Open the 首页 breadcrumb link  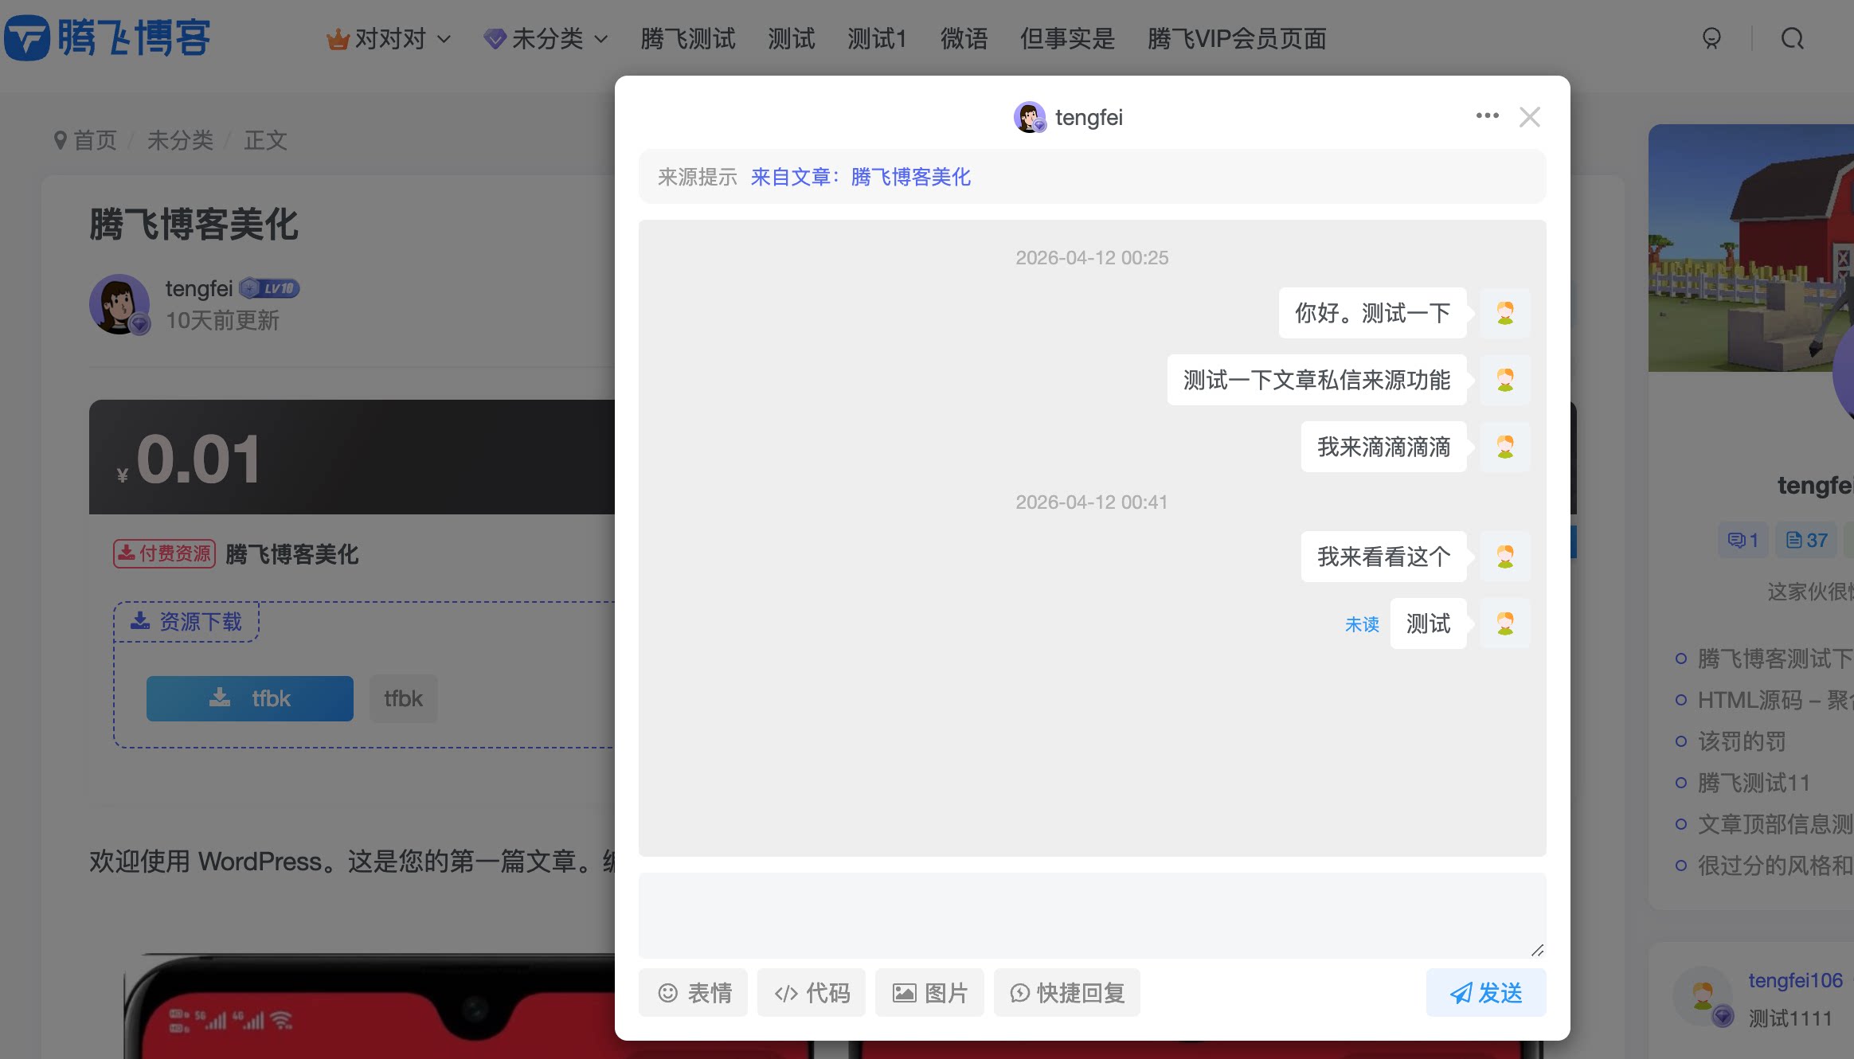tap(94, 140)
